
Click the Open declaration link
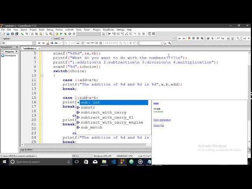[162, 120]
